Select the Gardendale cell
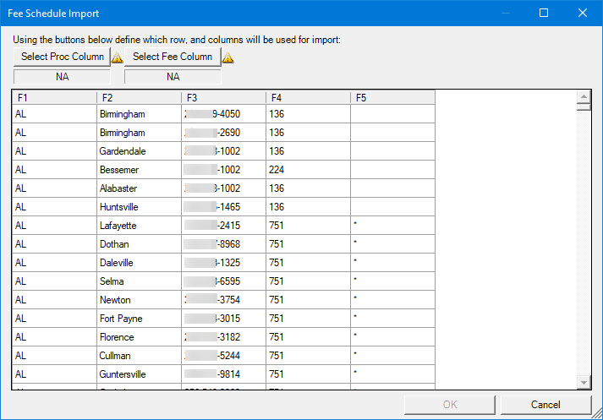 (123, 151)
